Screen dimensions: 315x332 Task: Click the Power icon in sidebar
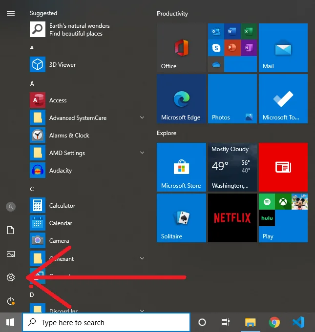[11, 301]
